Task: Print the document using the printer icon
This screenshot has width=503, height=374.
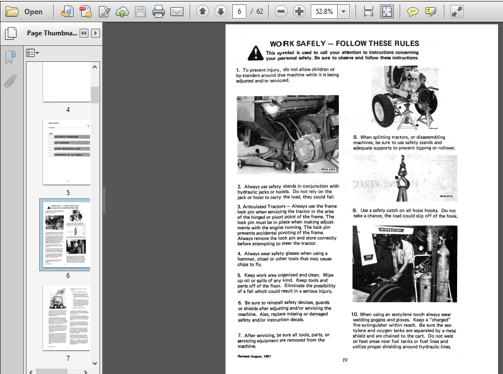Action: [x=159, y=12]
